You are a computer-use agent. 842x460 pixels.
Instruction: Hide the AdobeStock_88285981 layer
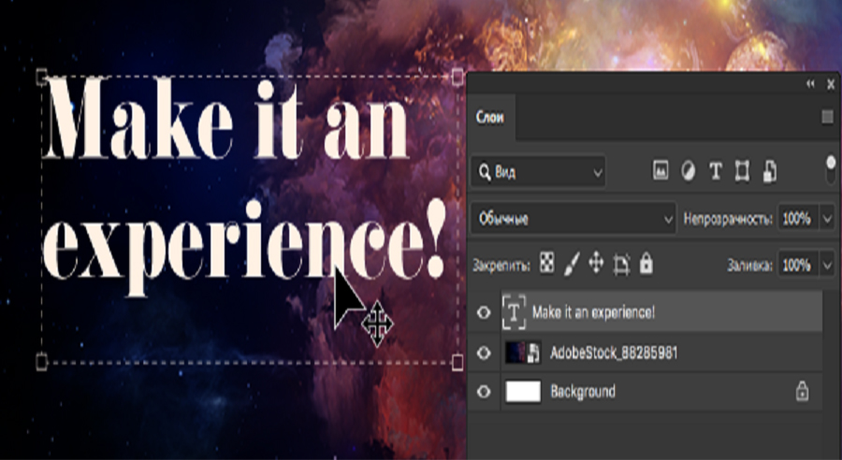click(484, 352)
